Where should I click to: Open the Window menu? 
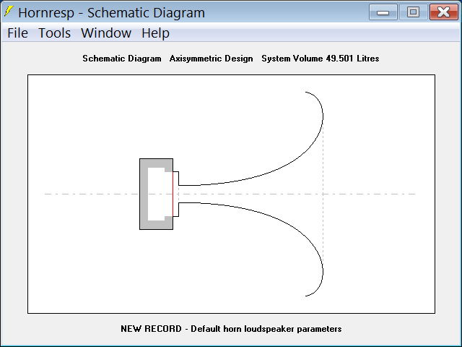click(x=106, y=33)
